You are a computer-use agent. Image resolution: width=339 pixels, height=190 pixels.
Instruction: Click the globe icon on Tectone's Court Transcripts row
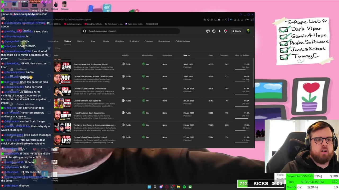point(123,137)
